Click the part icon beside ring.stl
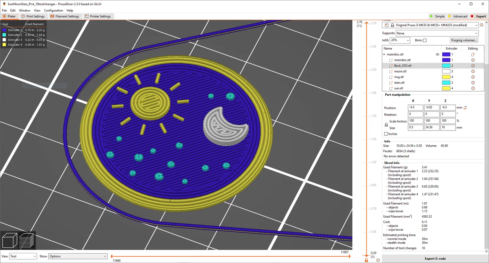This screenshot has width=489, height=263. [391, 77]
